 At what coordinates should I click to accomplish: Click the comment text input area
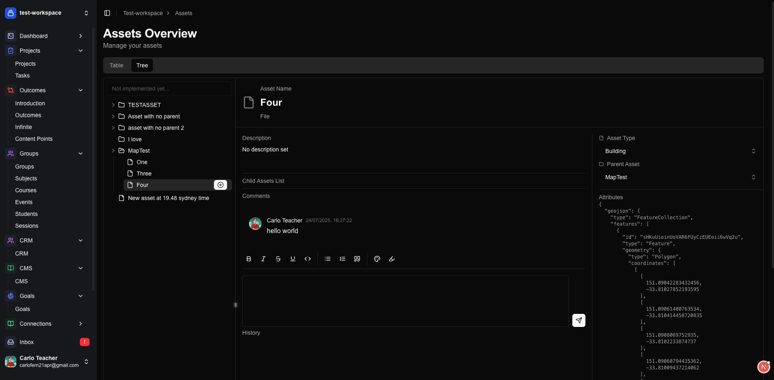[405, 301]
